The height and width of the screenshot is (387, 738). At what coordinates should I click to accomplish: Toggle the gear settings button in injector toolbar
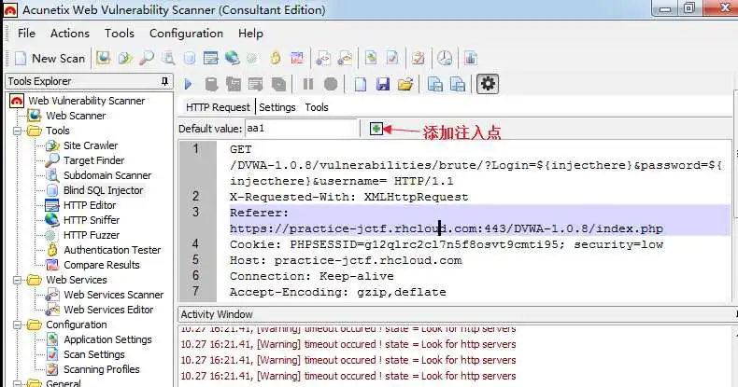click(488, 84)
